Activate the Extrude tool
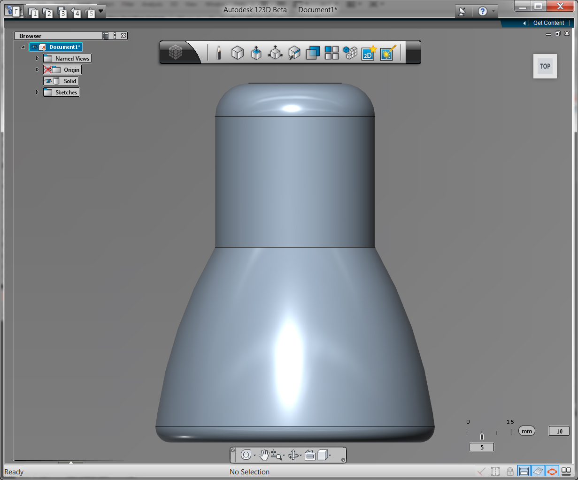This screenshot has width=578, height=480. (256, 53)
